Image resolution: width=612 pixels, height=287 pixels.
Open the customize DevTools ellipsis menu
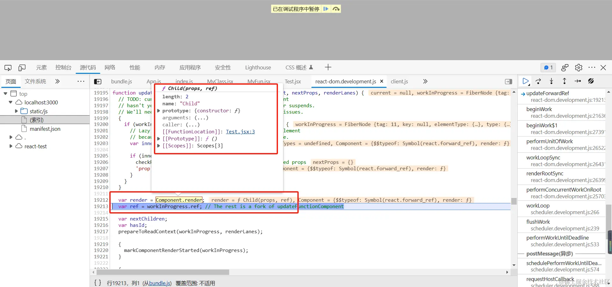pos(592,67)
